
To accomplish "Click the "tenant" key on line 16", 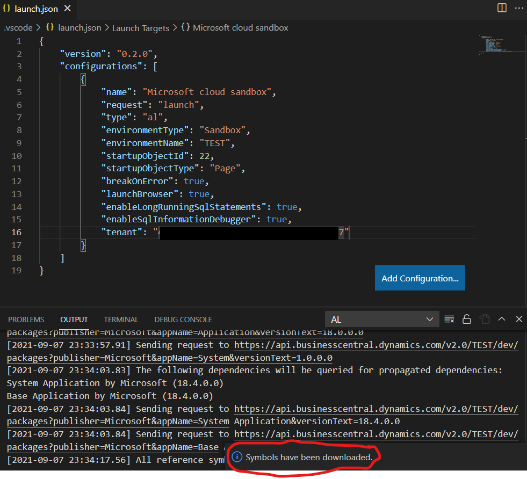I will (121, 232).
